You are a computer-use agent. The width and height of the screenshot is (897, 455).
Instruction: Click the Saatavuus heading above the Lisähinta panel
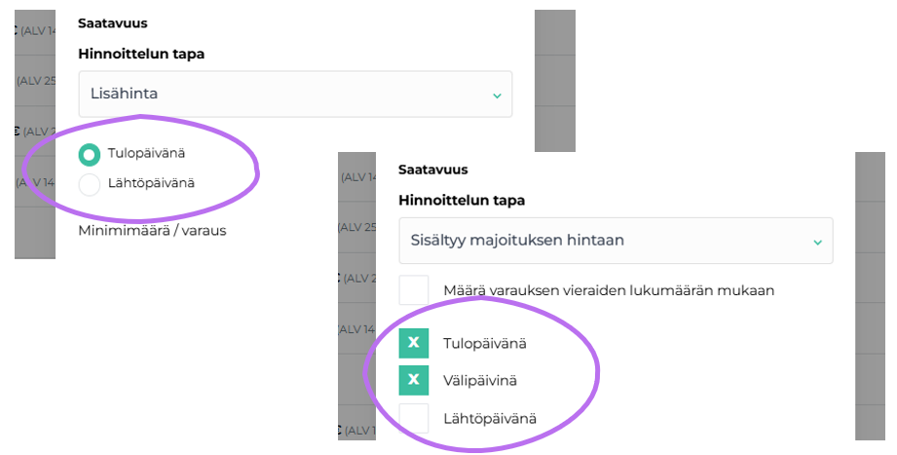(113, 21)
